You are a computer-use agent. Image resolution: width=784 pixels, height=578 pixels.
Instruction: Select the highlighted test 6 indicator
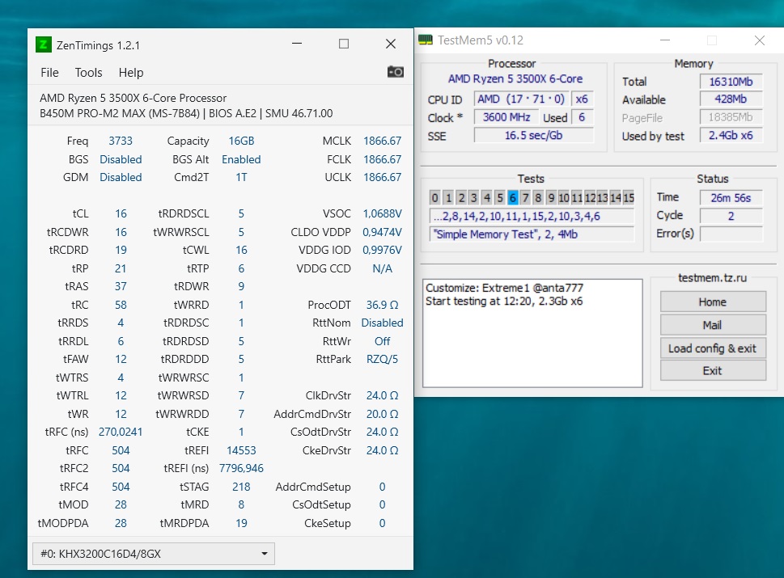(512, 198)
